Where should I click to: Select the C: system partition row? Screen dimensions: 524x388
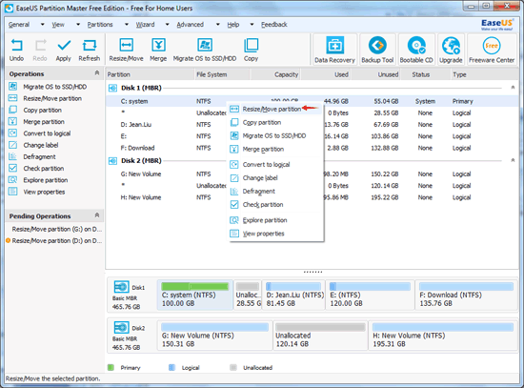coord(312,101)
